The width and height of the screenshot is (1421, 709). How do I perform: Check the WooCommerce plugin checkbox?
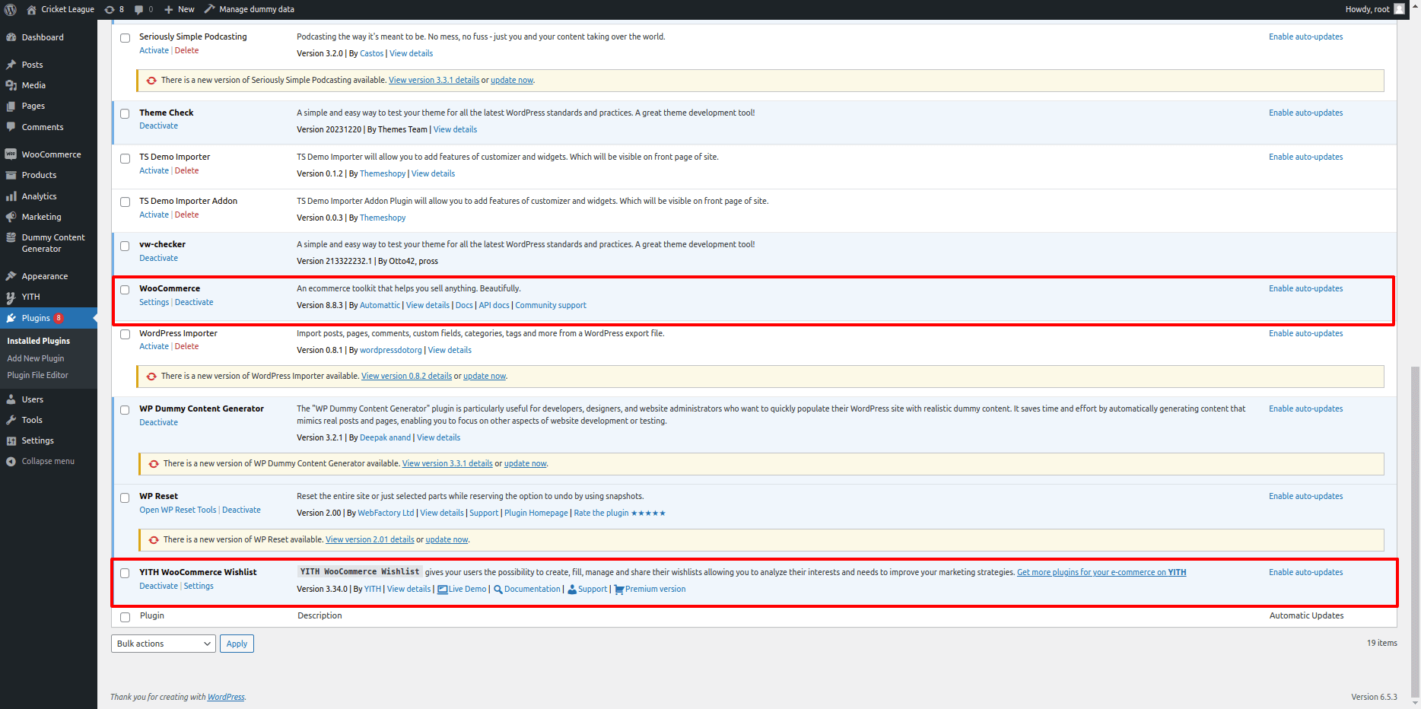coord(125,290)
